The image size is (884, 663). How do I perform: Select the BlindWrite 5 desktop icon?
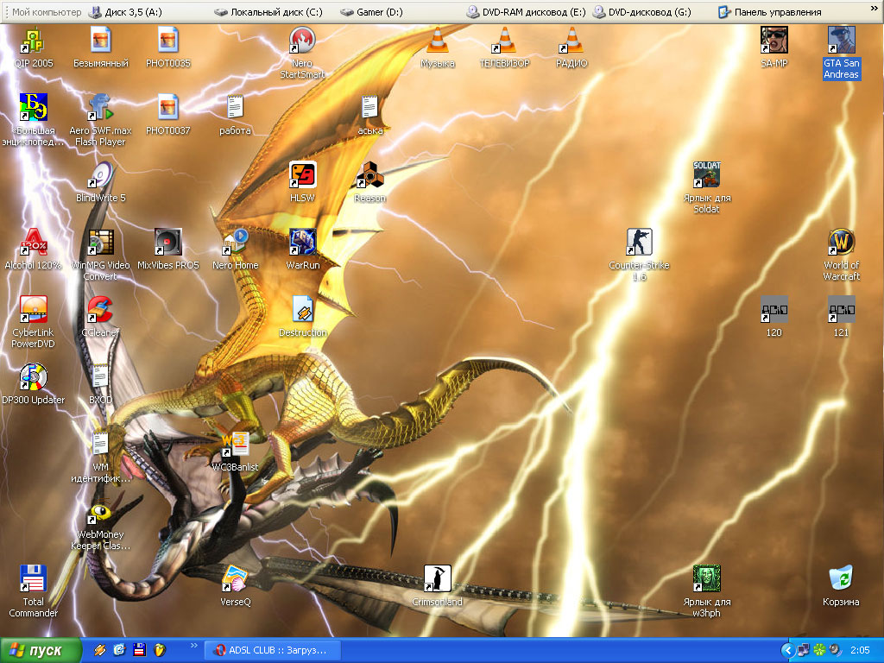coord(100,182)
